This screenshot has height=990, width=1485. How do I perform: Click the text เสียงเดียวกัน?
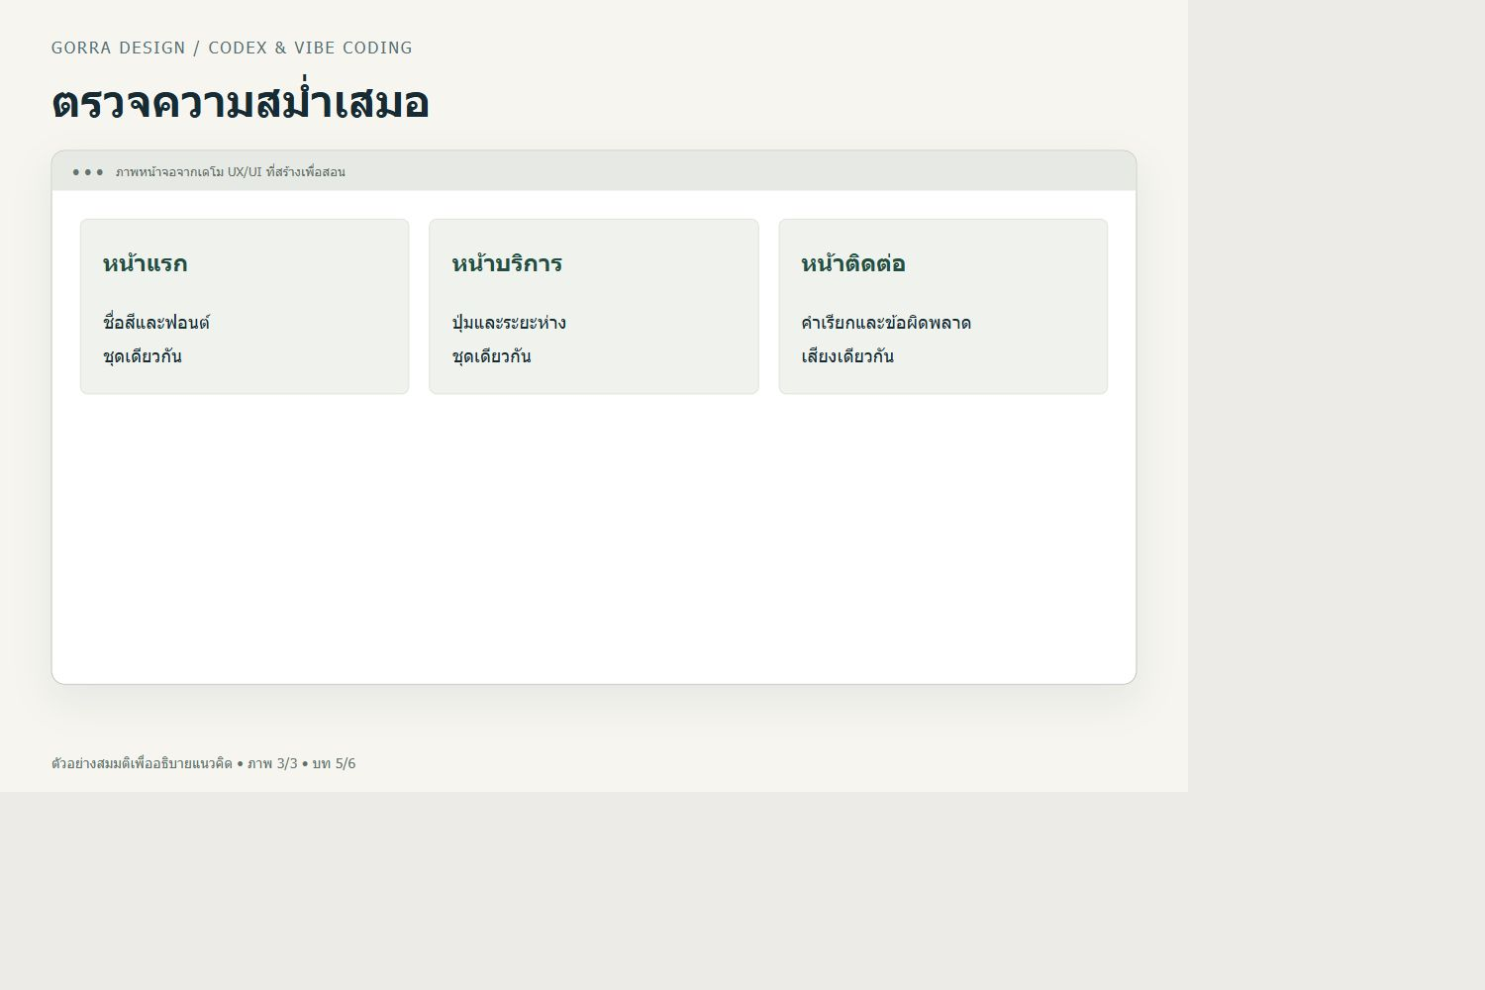pos(847,356)
